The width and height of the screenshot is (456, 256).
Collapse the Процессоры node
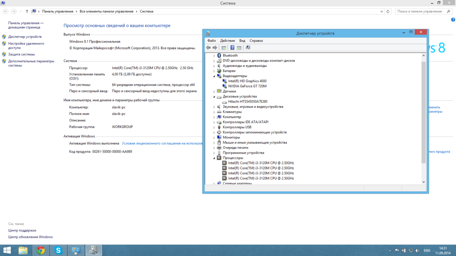(214, 159)
